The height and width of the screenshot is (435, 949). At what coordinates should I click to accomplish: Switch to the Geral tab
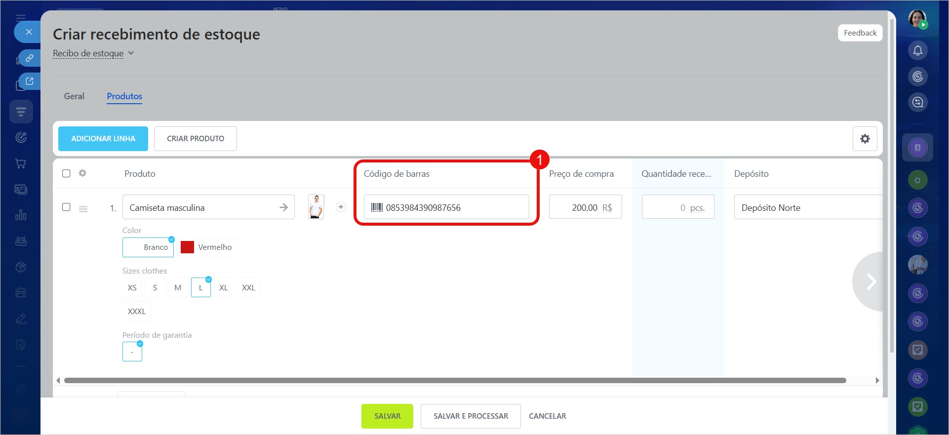[x=74, y=96]
